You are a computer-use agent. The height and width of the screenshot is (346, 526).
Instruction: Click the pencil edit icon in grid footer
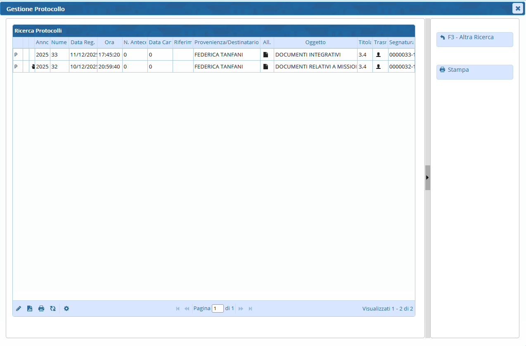pos(19,308)
